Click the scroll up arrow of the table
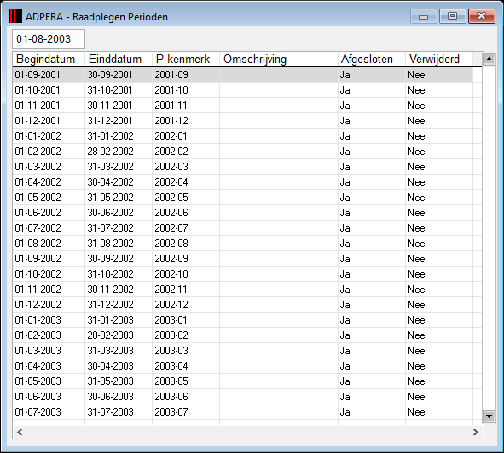The width and height of the screenshot is (504, 453). click(x=489, y=59)
